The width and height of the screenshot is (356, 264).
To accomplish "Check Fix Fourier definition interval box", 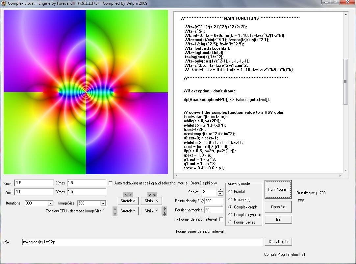I will pyautogui.click(x=221, y=219).
